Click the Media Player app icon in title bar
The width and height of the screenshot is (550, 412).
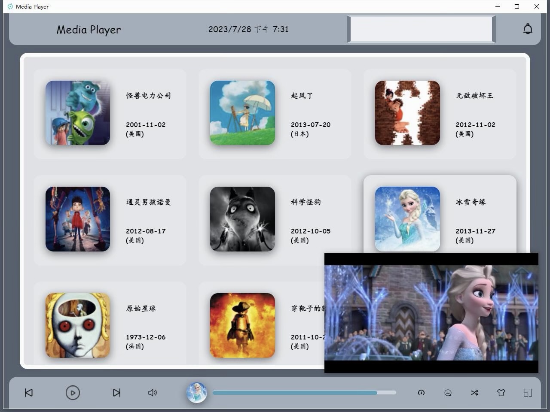[x=10, y=6]
